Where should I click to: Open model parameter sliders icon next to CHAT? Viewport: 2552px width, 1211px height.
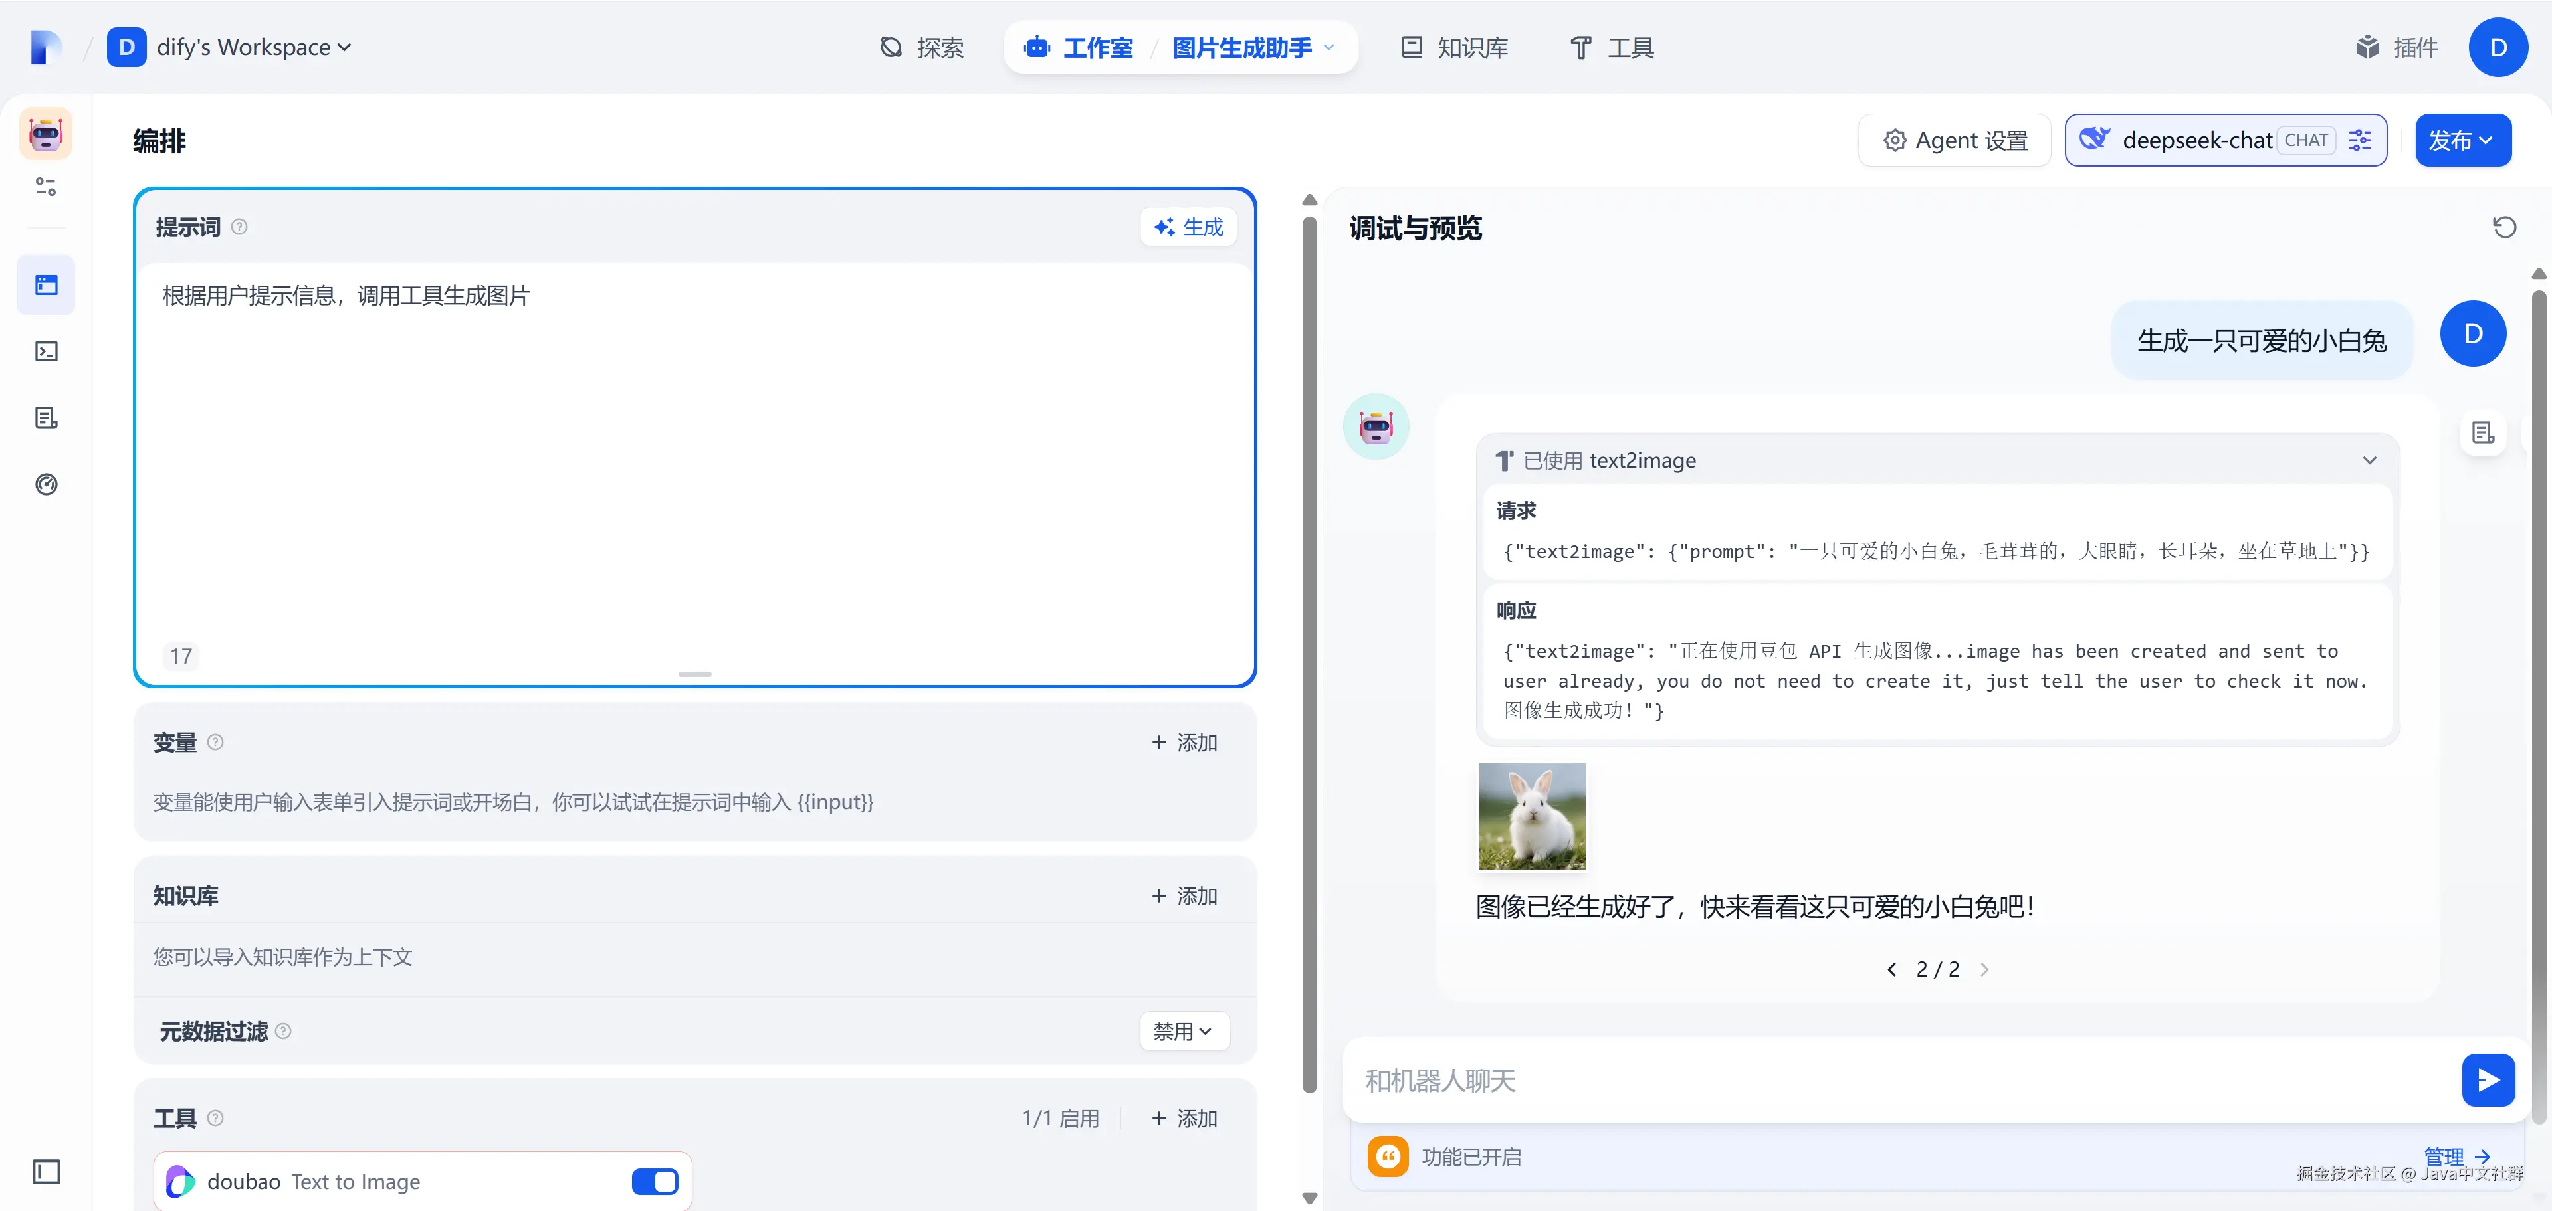pos(2360,141)
